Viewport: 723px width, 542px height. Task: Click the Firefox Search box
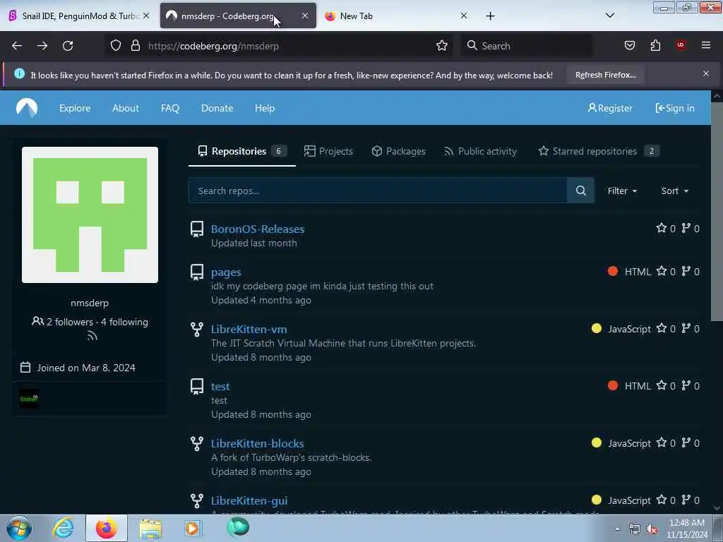(527, 46)
